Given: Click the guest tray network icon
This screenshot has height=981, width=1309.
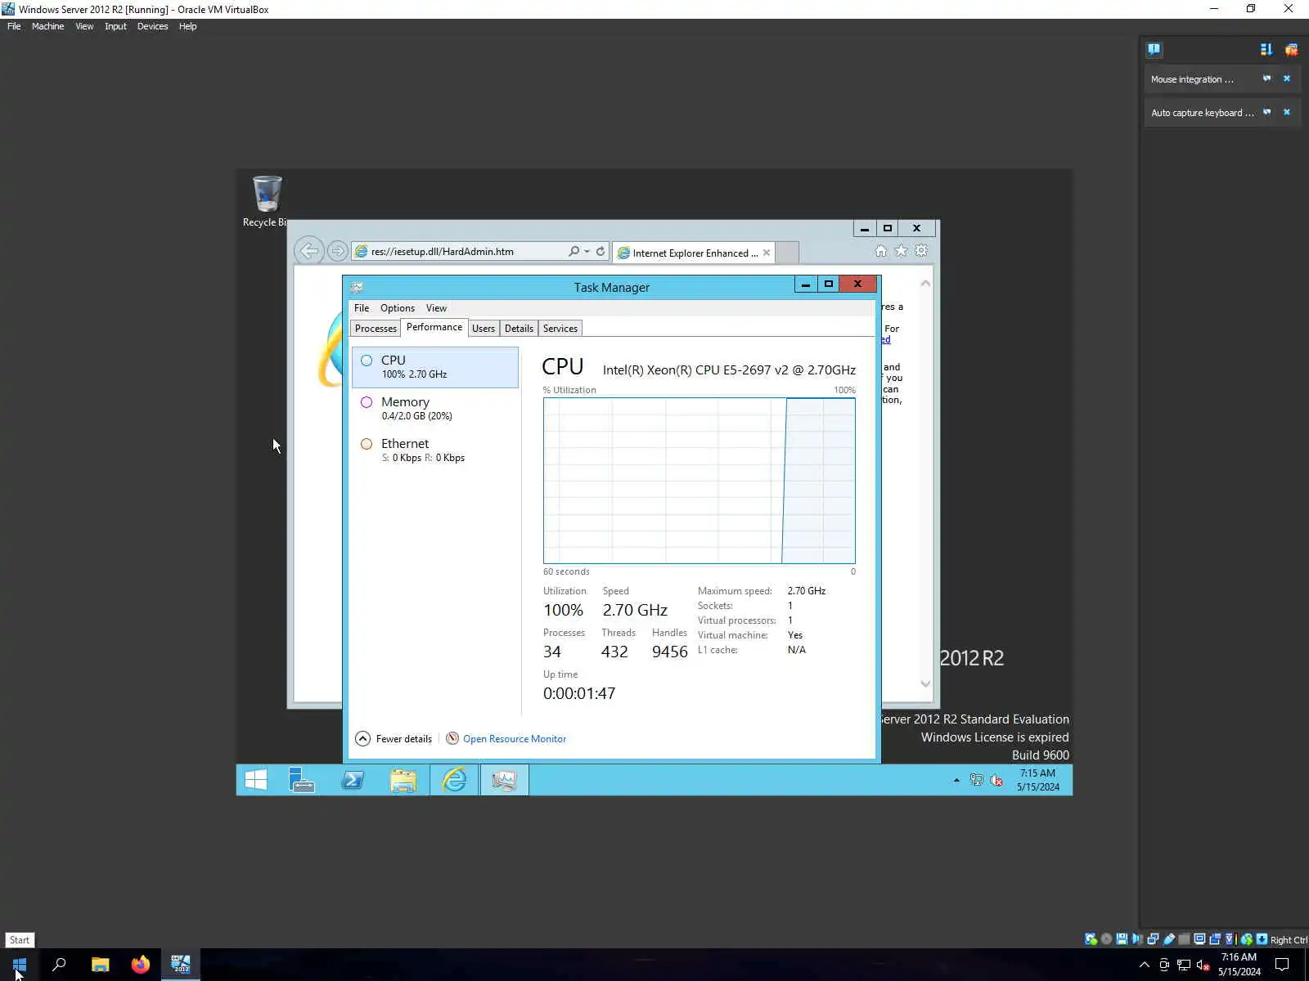Looking at the screenshot, I should coord(976,780).
